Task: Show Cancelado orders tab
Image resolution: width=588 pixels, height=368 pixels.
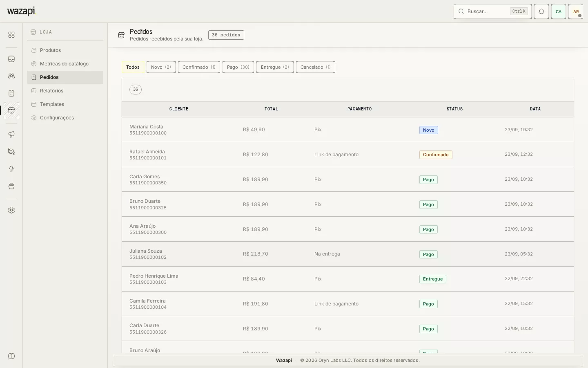Action: (x=316, y=67)
